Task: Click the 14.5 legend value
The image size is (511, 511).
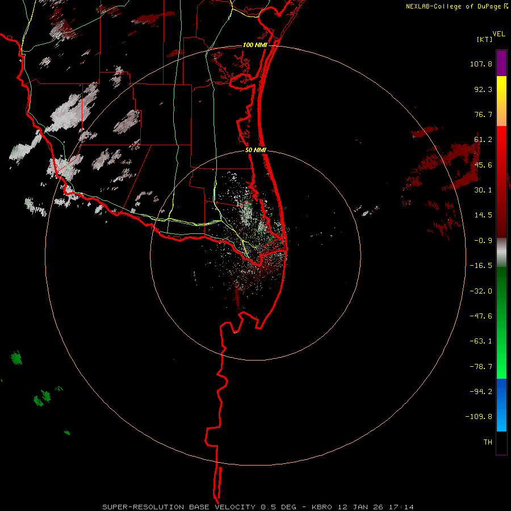Action: click(483, 215)
